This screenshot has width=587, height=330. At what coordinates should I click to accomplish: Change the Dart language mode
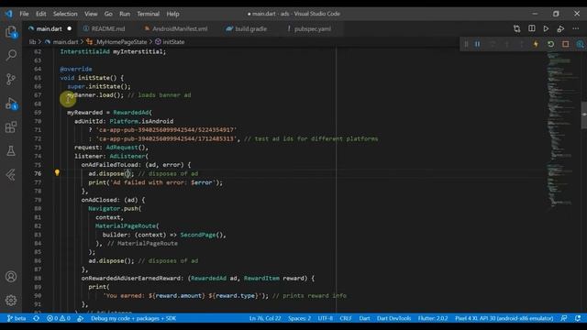click(364, 318)
